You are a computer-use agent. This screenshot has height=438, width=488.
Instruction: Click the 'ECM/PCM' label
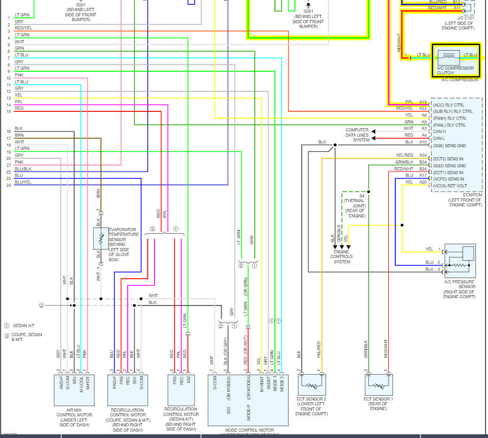click(x=472, y=195)
